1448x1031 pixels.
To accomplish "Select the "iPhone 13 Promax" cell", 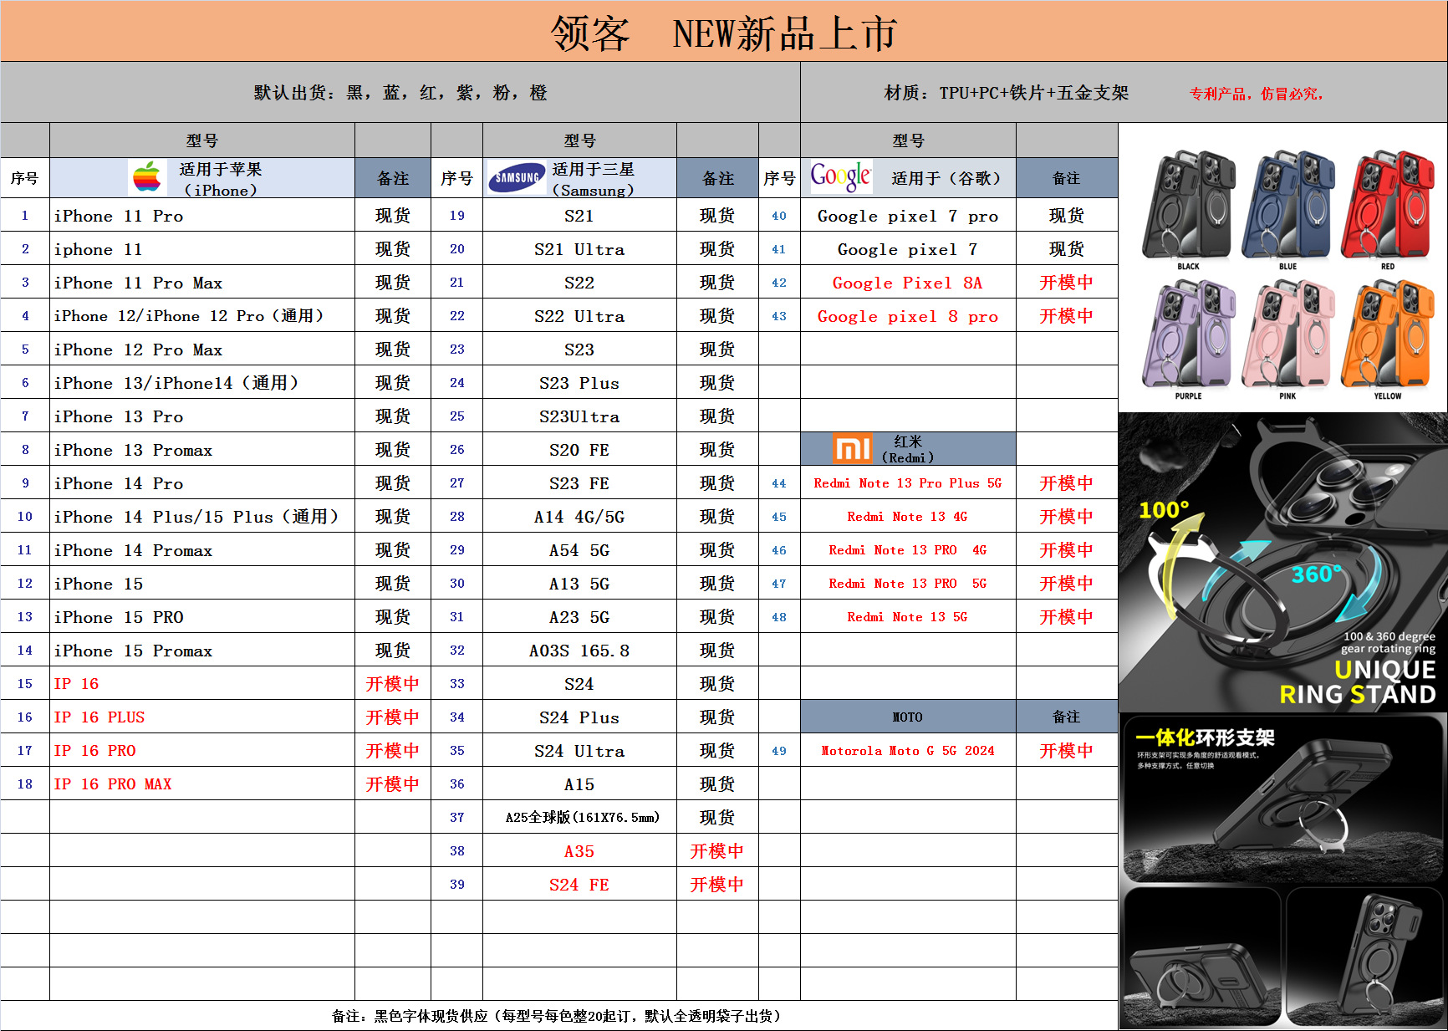I will pyautogui.click(x=202, y=449).
